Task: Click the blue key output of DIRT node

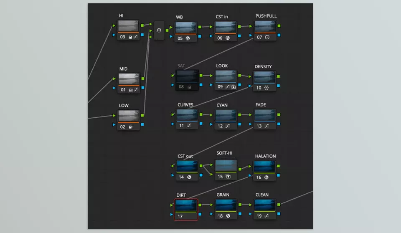Action: [x=200, y=214]
